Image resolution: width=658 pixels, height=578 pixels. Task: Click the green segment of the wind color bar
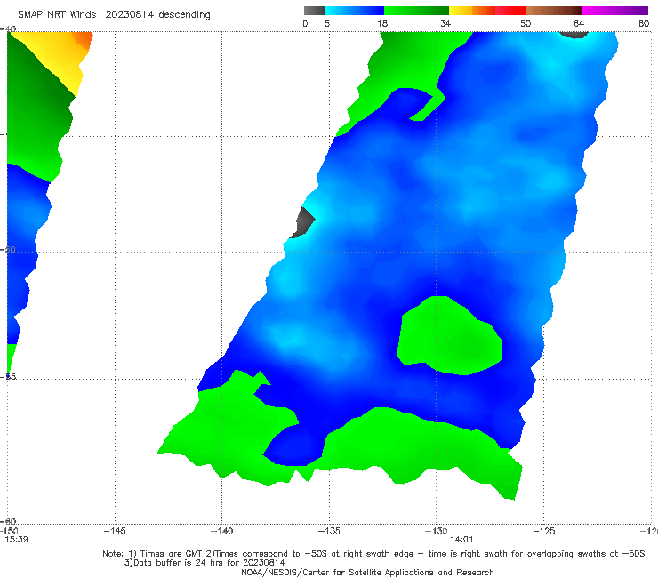(x=417, y=11)
